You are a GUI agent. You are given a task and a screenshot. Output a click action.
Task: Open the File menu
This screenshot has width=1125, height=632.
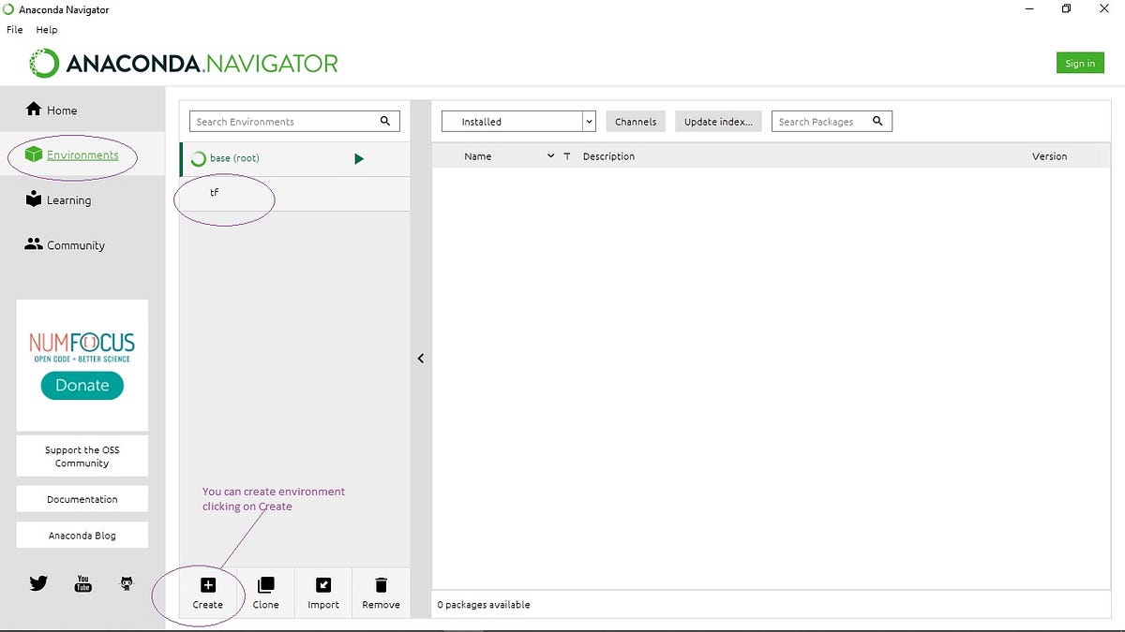(14, 30)
